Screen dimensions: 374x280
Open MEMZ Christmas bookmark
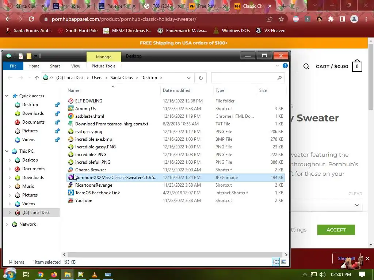[x=127, y=31]
